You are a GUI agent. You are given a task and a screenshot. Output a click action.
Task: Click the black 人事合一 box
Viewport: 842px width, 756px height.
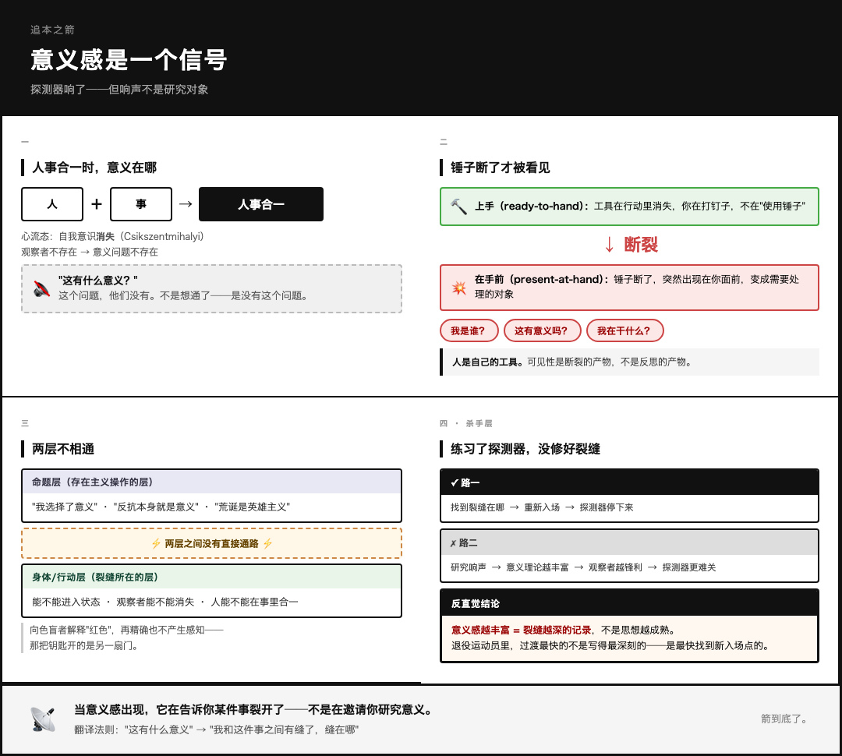point(261,204)
